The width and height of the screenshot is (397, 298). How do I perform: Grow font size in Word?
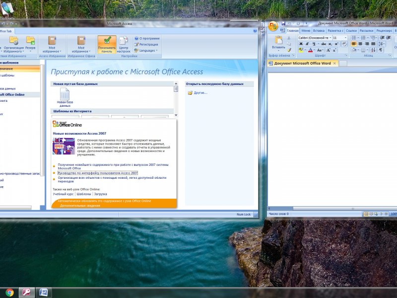pos(329,50)
